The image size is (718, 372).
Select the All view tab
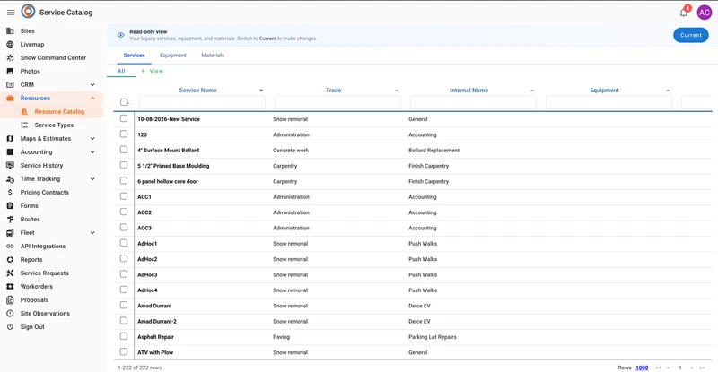(x=121, y=71)
